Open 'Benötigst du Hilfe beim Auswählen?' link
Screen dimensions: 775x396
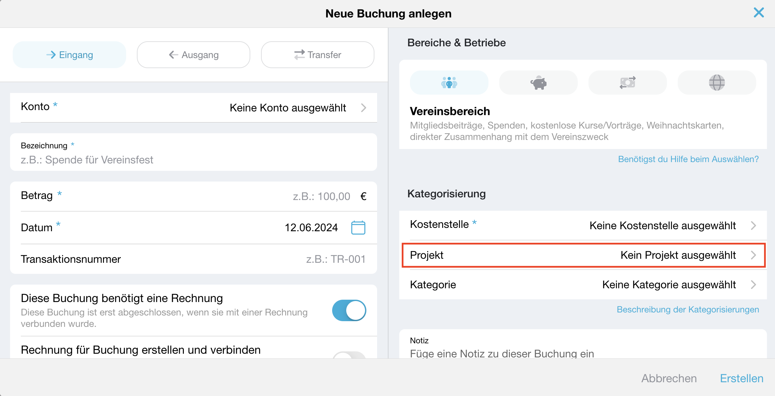click(688, 159)
